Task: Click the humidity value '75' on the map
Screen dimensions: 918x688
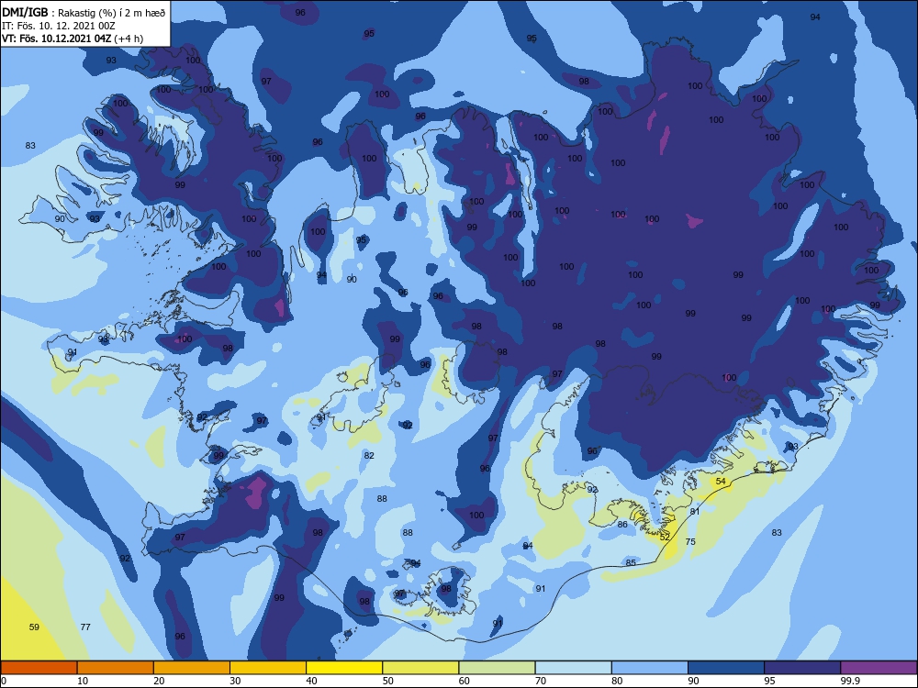Action: tap(690, 541)
